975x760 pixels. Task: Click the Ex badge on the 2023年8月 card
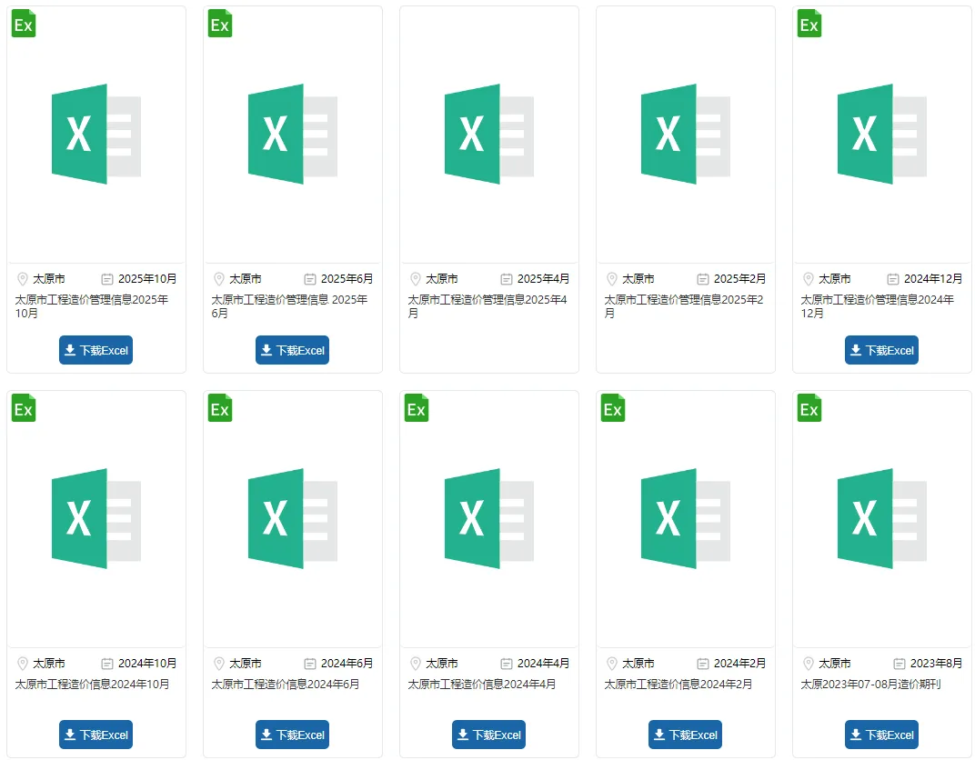pyautogui.click(x=809, y=408)
